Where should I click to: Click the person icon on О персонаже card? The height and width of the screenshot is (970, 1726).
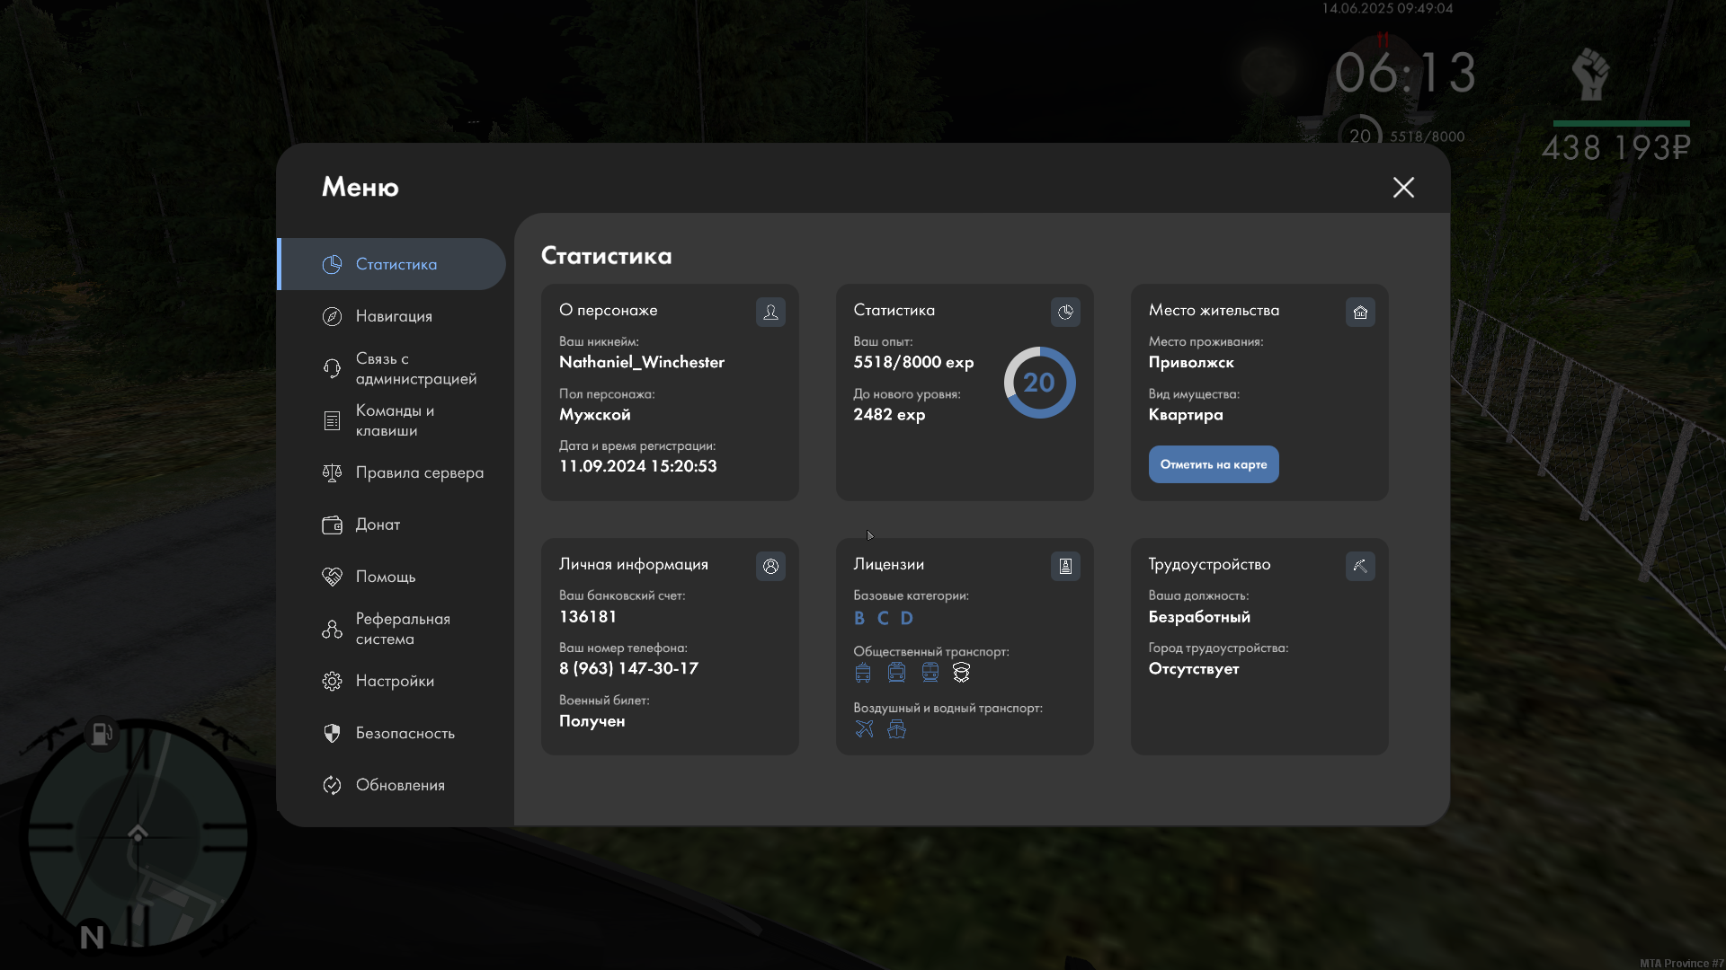click(770, 312)
